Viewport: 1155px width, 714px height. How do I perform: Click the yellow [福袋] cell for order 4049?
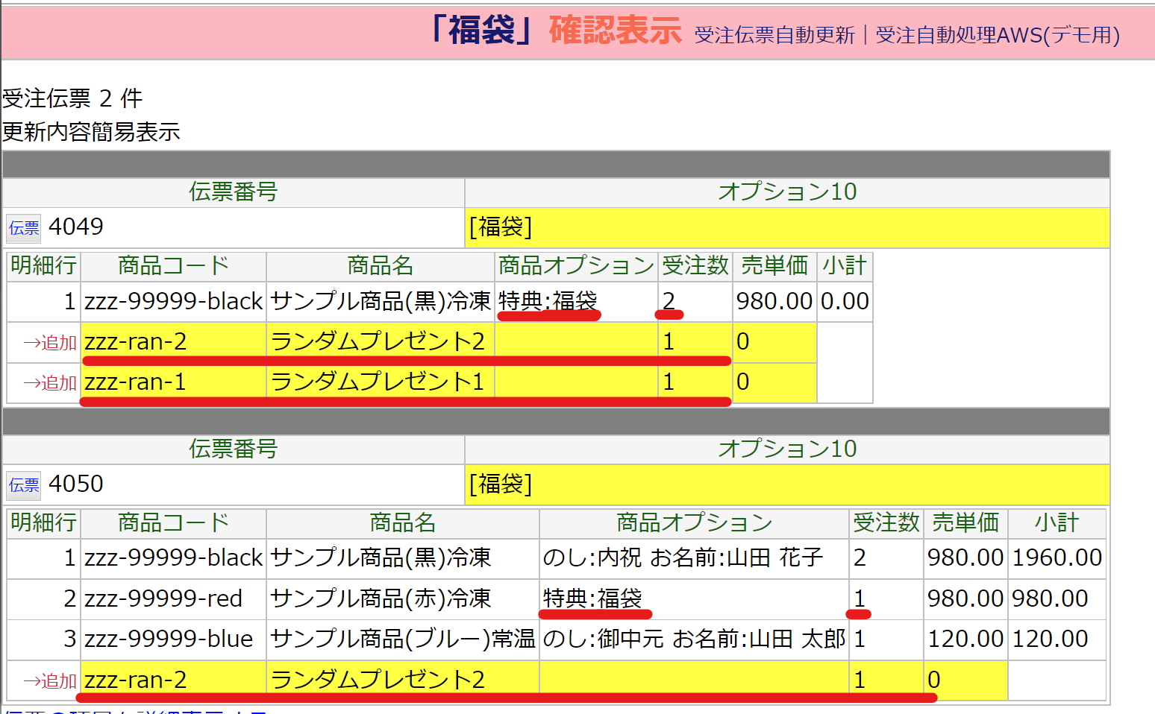click(786, 227)
